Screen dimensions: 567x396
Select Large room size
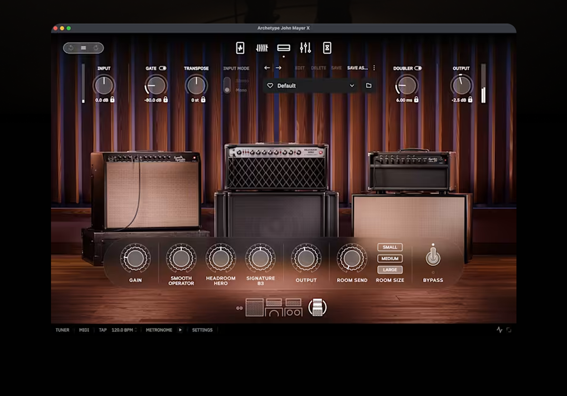[390, 270]
